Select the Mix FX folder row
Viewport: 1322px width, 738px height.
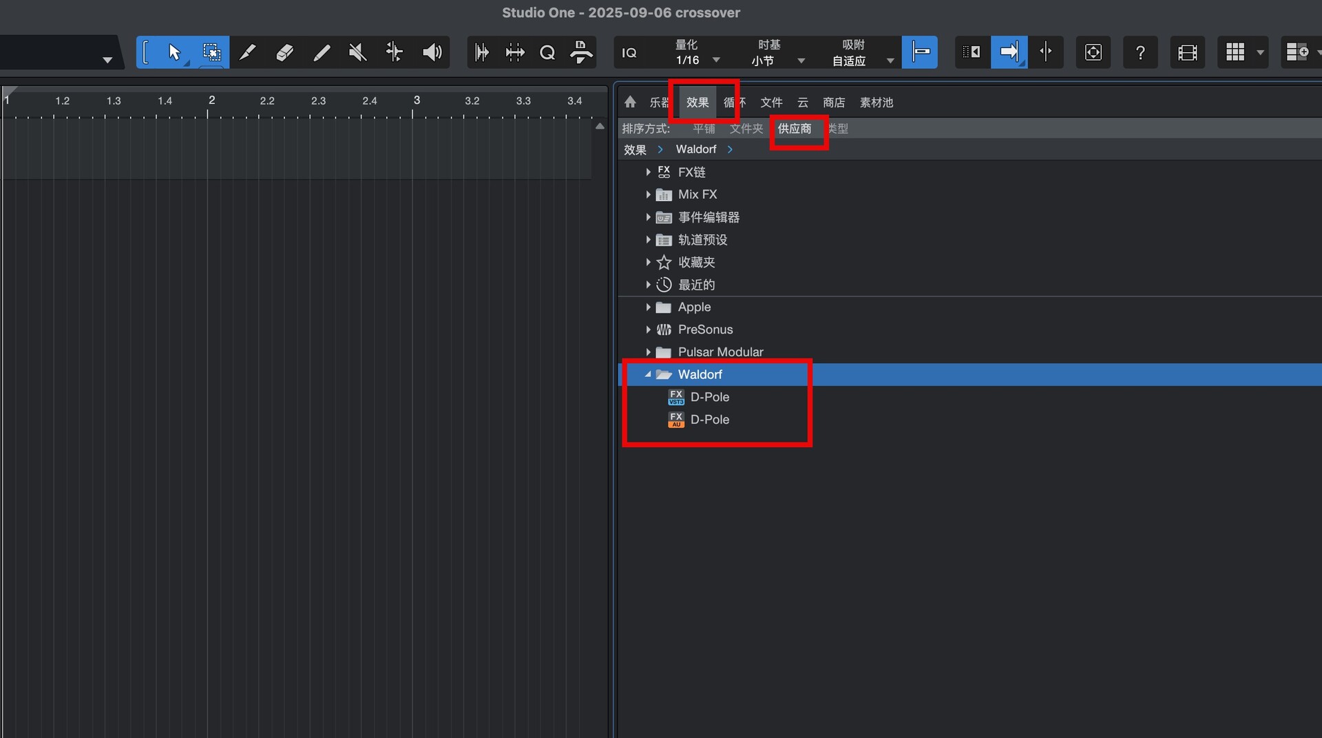click(969, 195)
